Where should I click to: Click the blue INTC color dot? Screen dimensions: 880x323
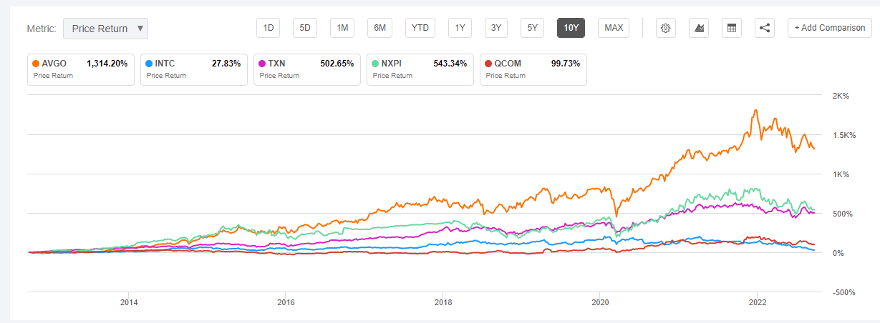148,64
